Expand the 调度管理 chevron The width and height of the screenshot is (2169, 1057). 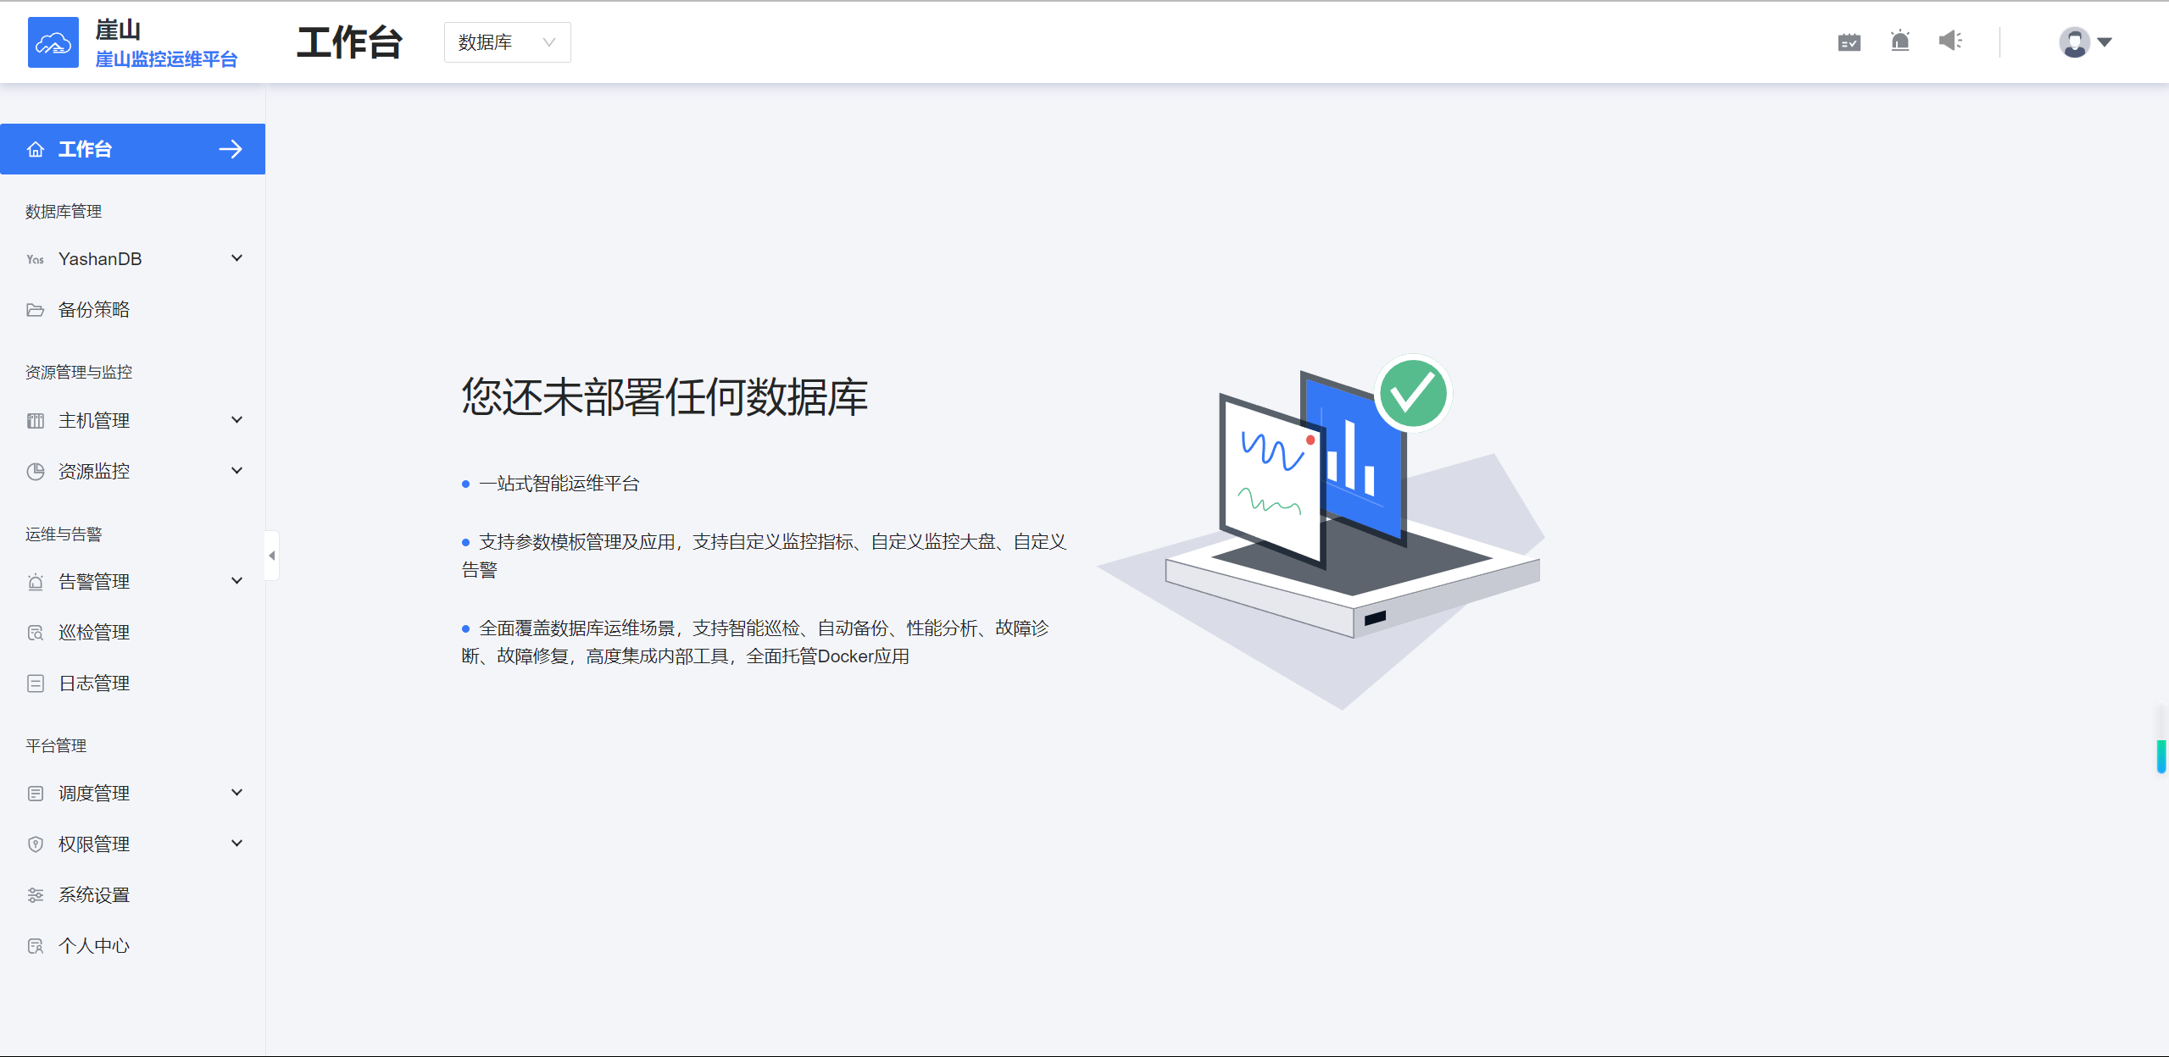click(237, 793)
